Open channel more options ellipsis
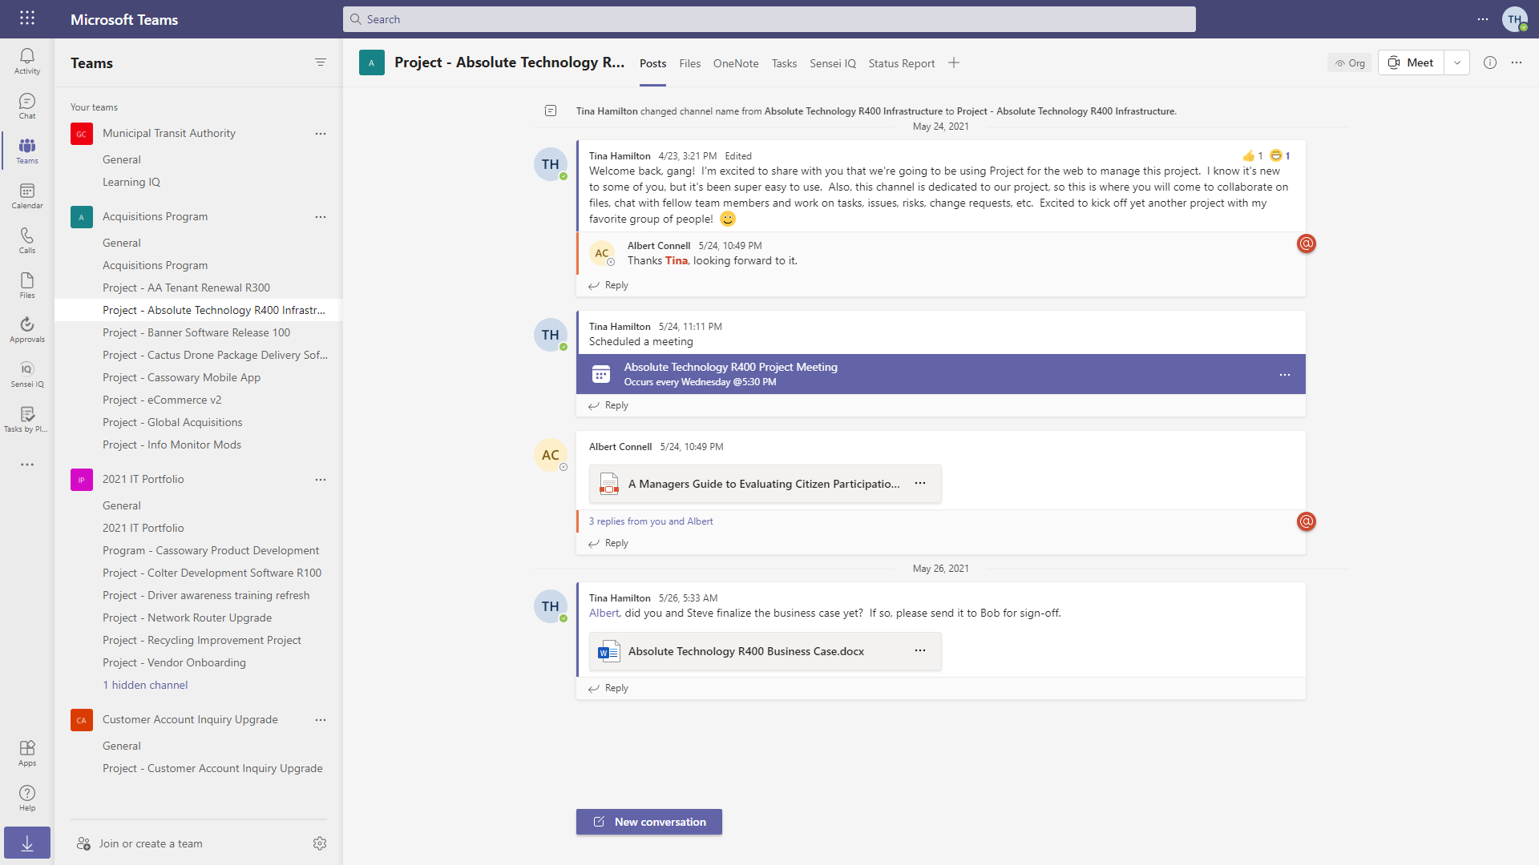This screenshot has height=865, width=1539. coord(1517,62)
